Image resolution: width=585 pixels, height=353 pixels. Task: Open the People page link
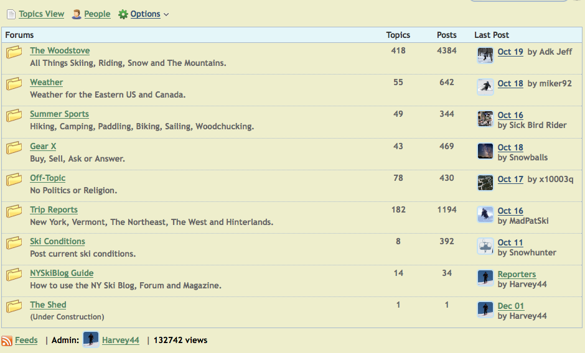[x=97, y=14]
